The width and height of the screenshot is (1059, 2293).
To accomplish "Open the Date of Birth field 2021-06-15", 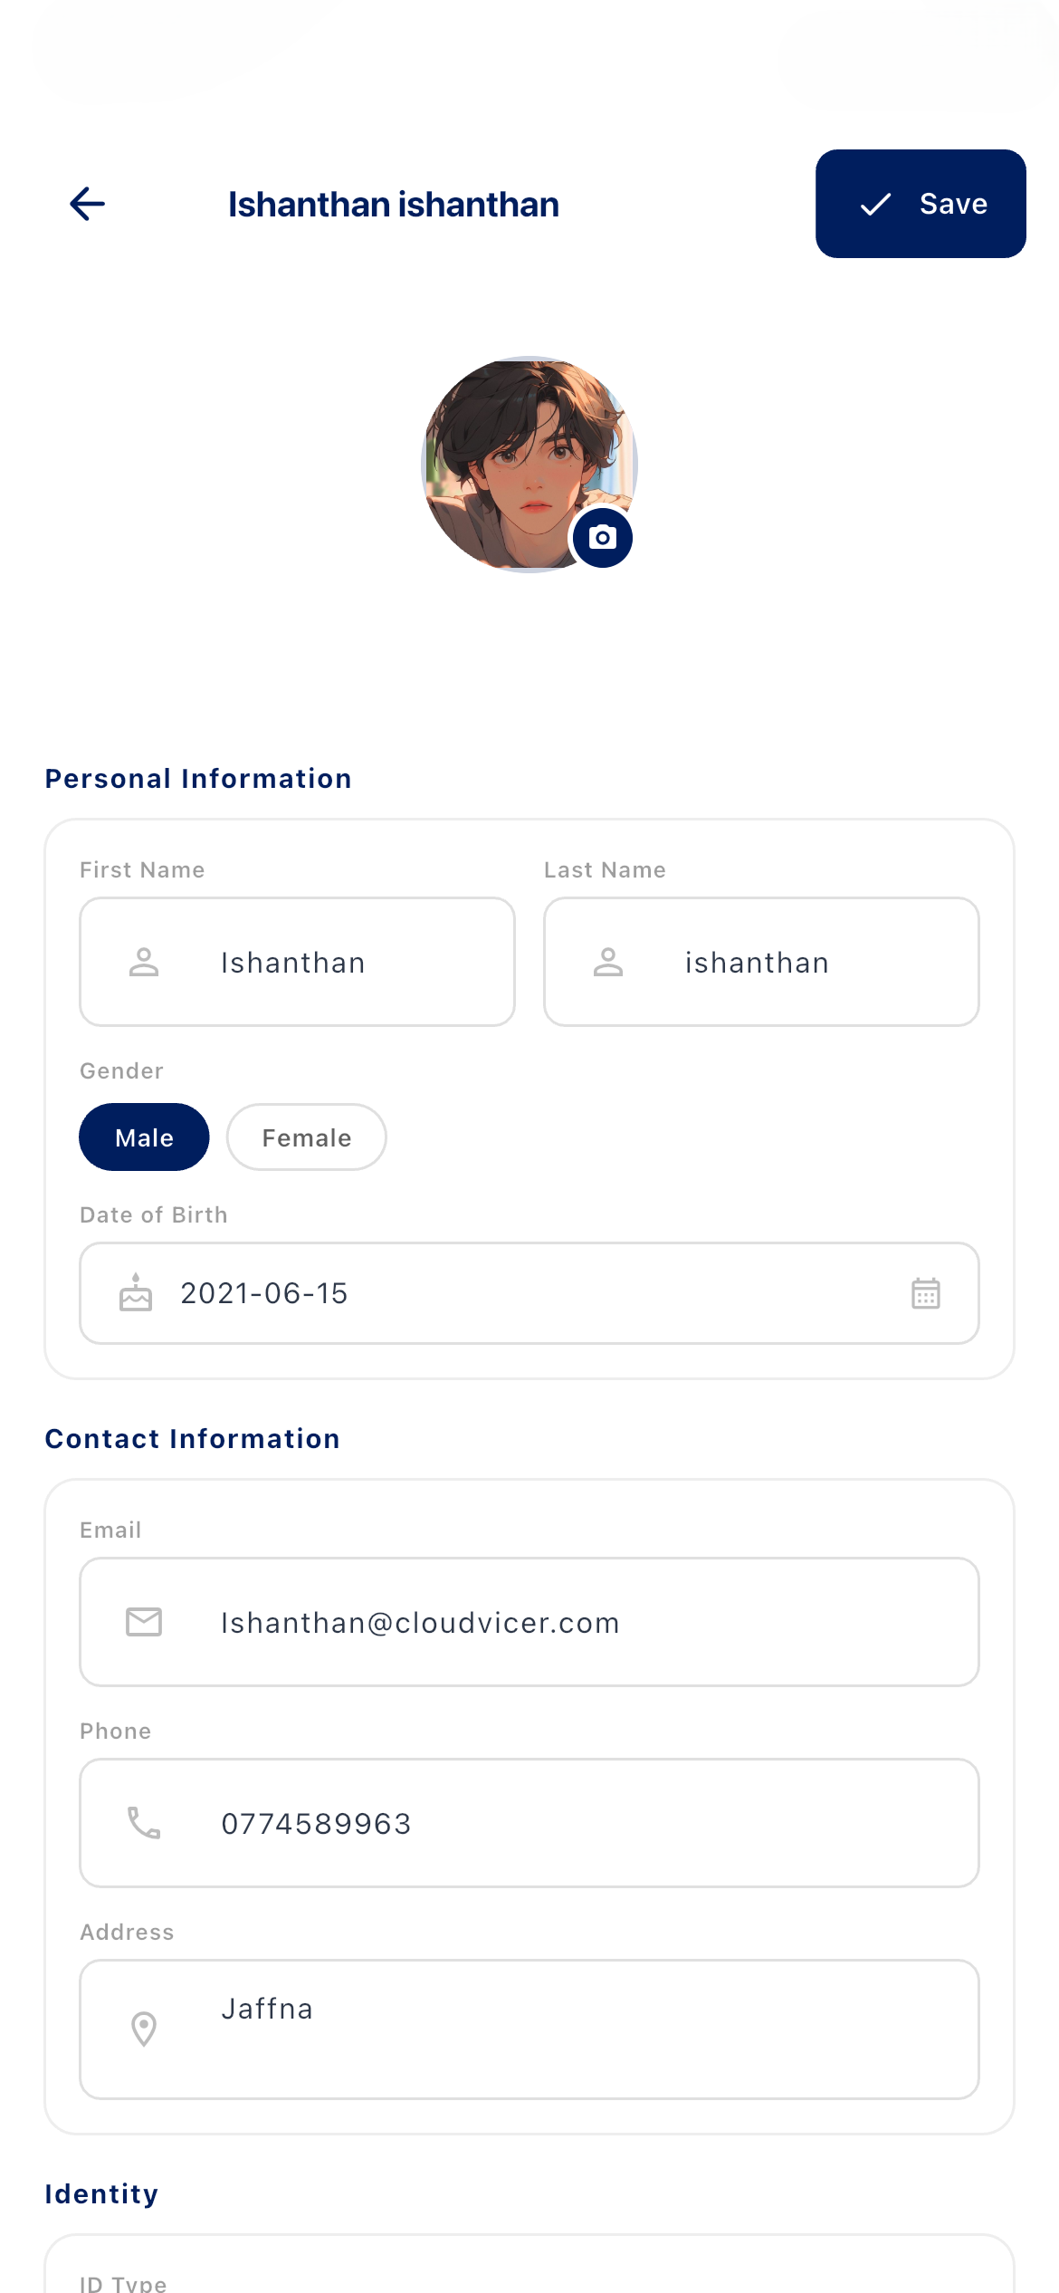I will pyautogui.click(x=529, y=1293).
